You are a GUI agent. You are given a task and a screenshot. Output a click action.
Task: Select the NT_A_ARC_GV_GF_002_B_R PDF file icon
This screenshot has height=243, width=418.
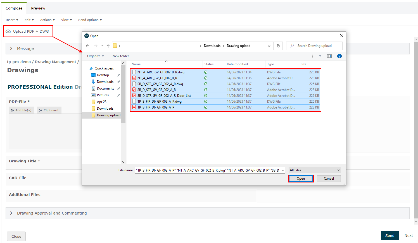point(134,78)
